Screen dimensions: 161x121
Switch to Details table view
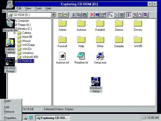tap(122, 15)
